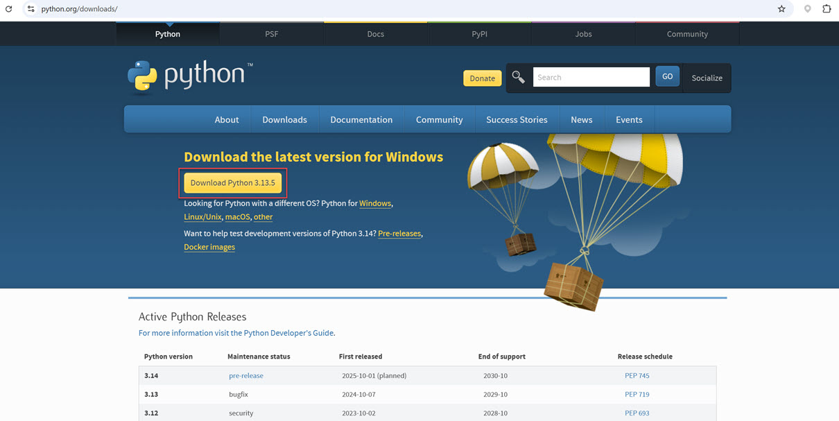Open the browser extensions puzzle icon
Viewport: 839px width, 421px height.
[826, 10]
